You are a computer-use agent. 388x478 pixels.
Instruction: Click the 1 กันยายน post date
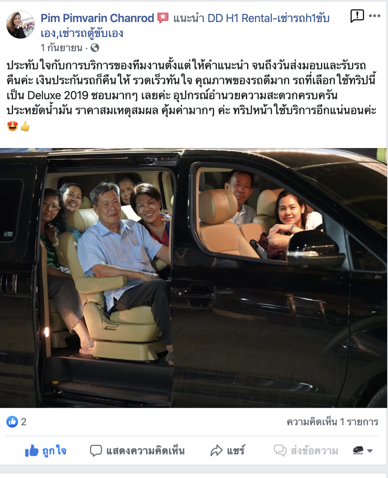[61, 48]
